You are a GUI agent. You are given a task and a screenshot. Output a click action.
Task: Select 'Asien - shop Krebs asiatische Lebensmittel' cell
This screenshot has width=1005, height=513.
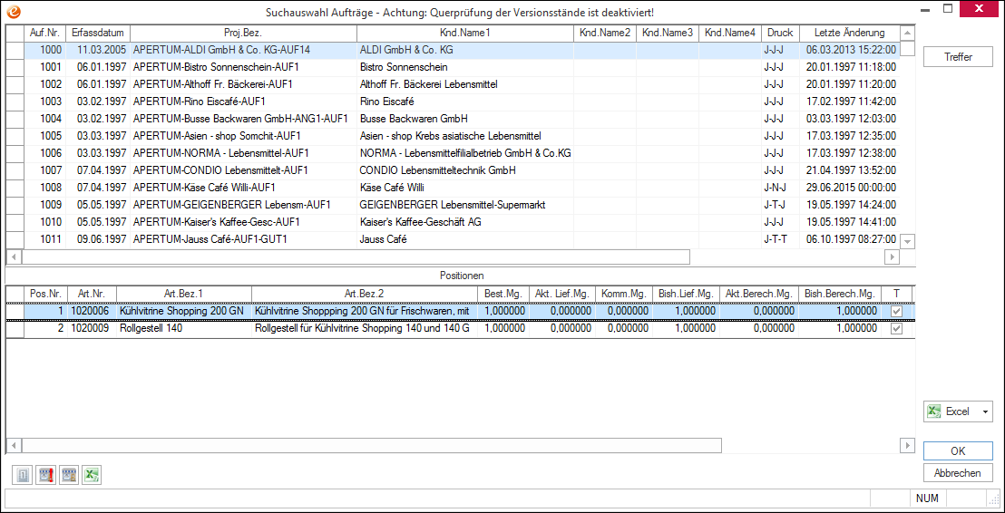pyautogui.click(x=464, y=137)
